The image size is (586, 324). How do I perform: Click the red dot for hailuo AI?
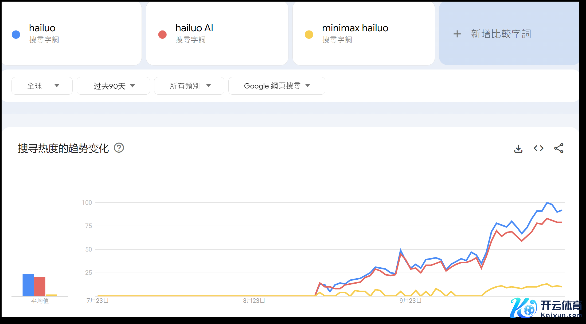click(x=162, y=34)
